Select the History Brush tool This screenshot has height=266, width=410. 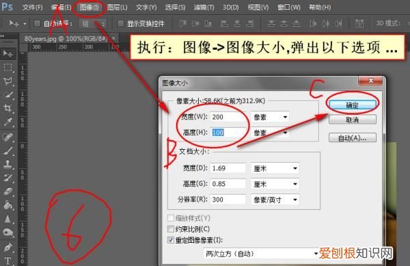(x=8, y=178)
